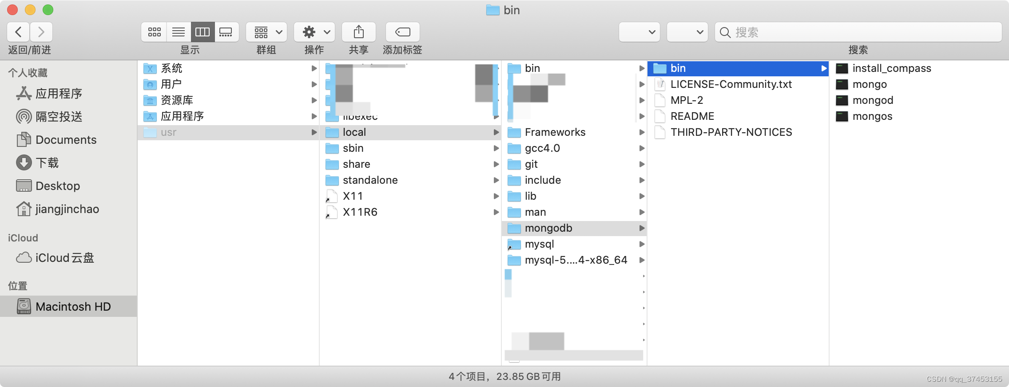Expand arrow beside the 系统 folder
1009x387 pixels.
[314, 68]
